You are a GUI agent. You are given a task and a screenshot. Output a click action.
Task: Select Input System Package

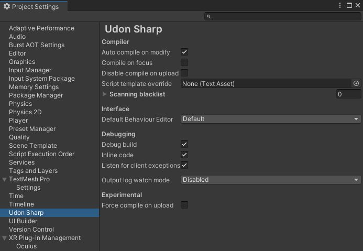coord(42,79)
